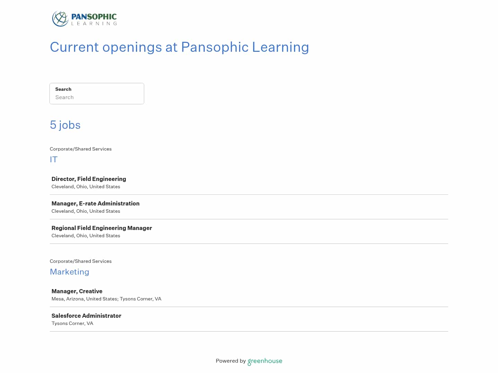Click the Cleveland, Ohio location under Director, Field Engineering
The height and width of the screenshot is (373, 498).
[86, 186]
